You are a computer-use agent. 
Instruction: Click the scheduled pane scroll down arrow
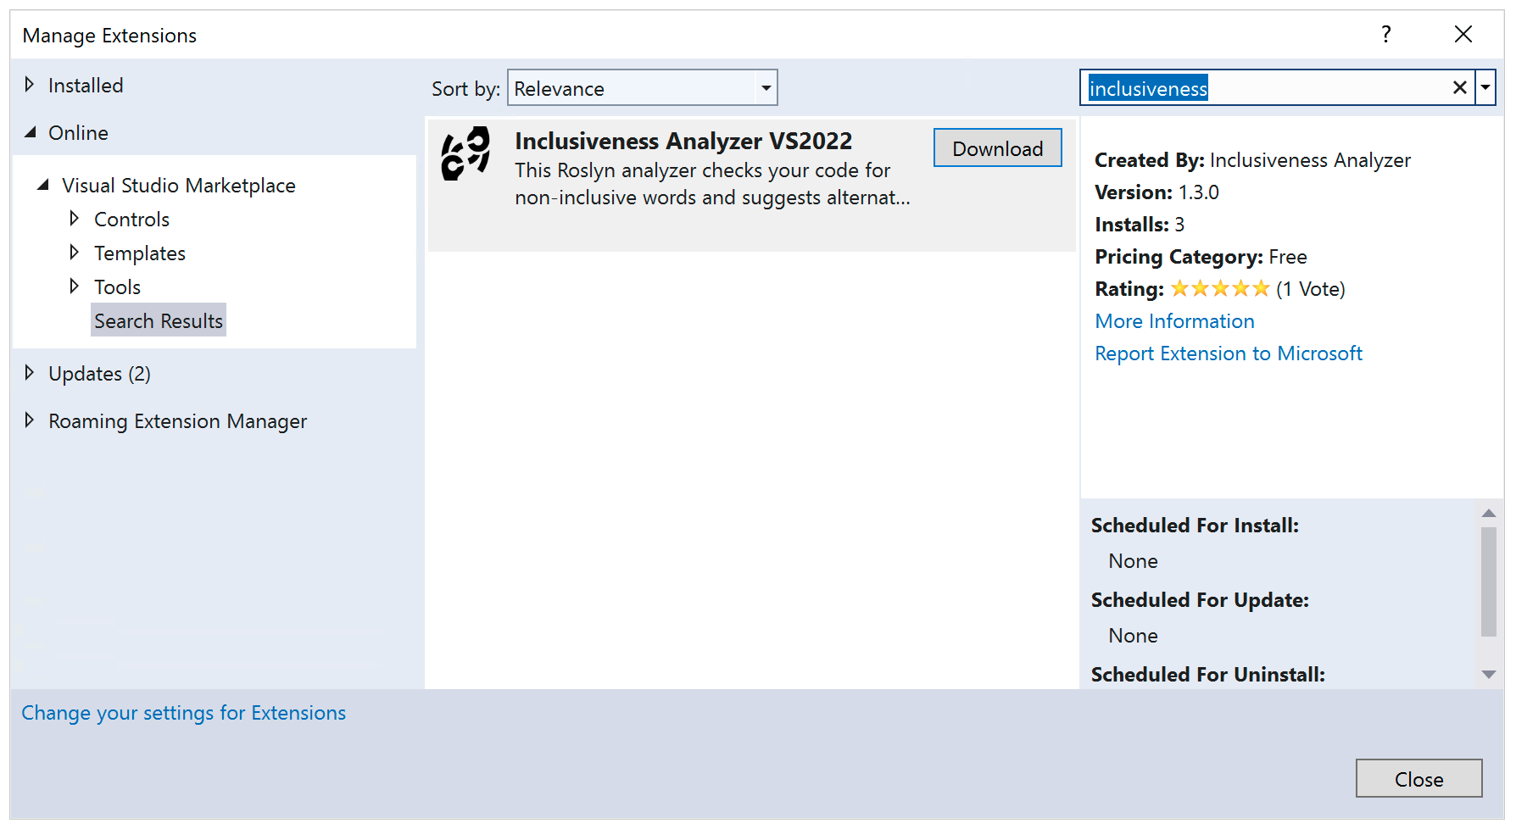click(1489, 675)
